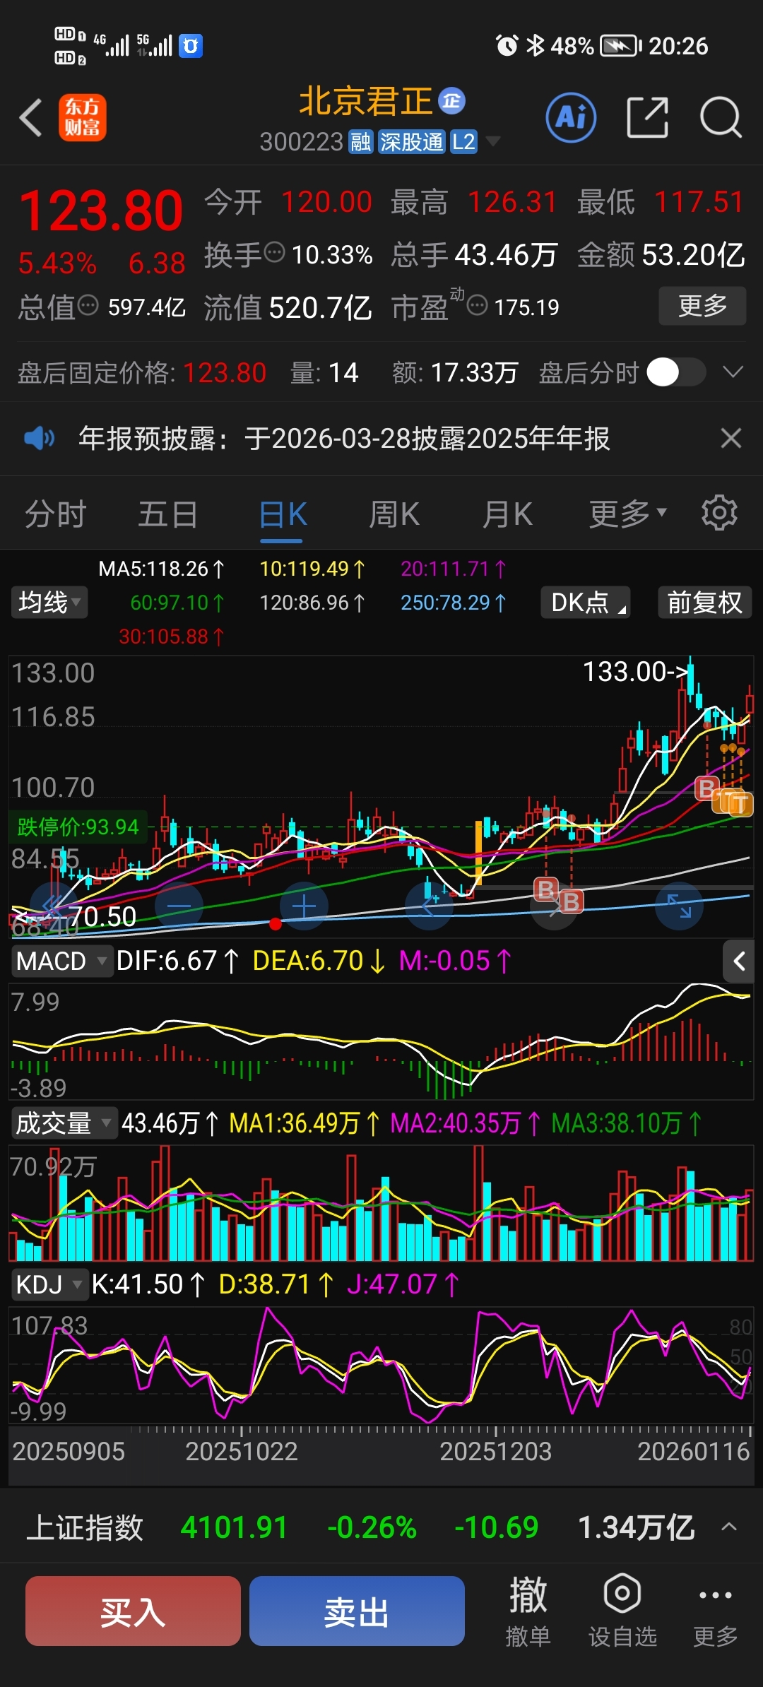Image resolution: width=763 pixels, height=1687 pixels.
Task: Tap the speaker announcement icon
Action: 40,439
